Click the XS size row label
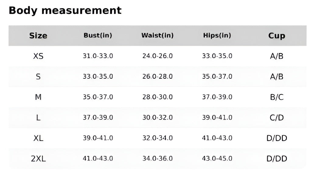Screen dimensions: 314x175 [x=38, y=56]
